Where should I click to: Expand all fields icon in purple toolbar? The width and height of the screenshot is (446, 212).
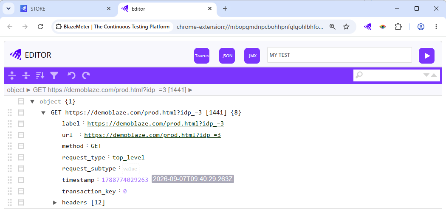pos(12,75)
